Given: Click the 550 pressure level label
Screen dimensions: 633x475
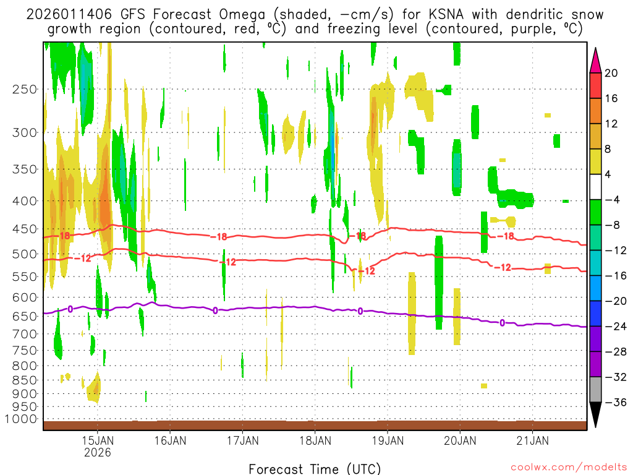Looking at the screenshot, I should click(25, 276).
